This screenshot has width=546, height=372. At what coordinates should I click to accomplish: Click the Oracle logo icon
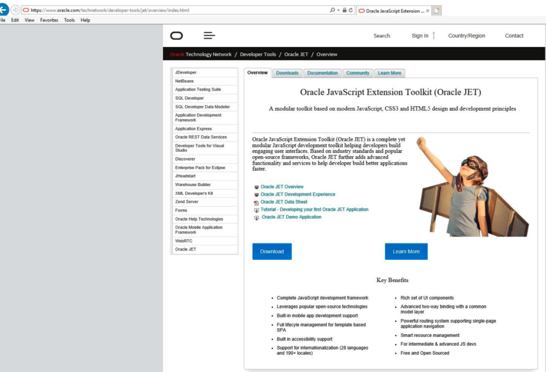click(x=176, y=35)
